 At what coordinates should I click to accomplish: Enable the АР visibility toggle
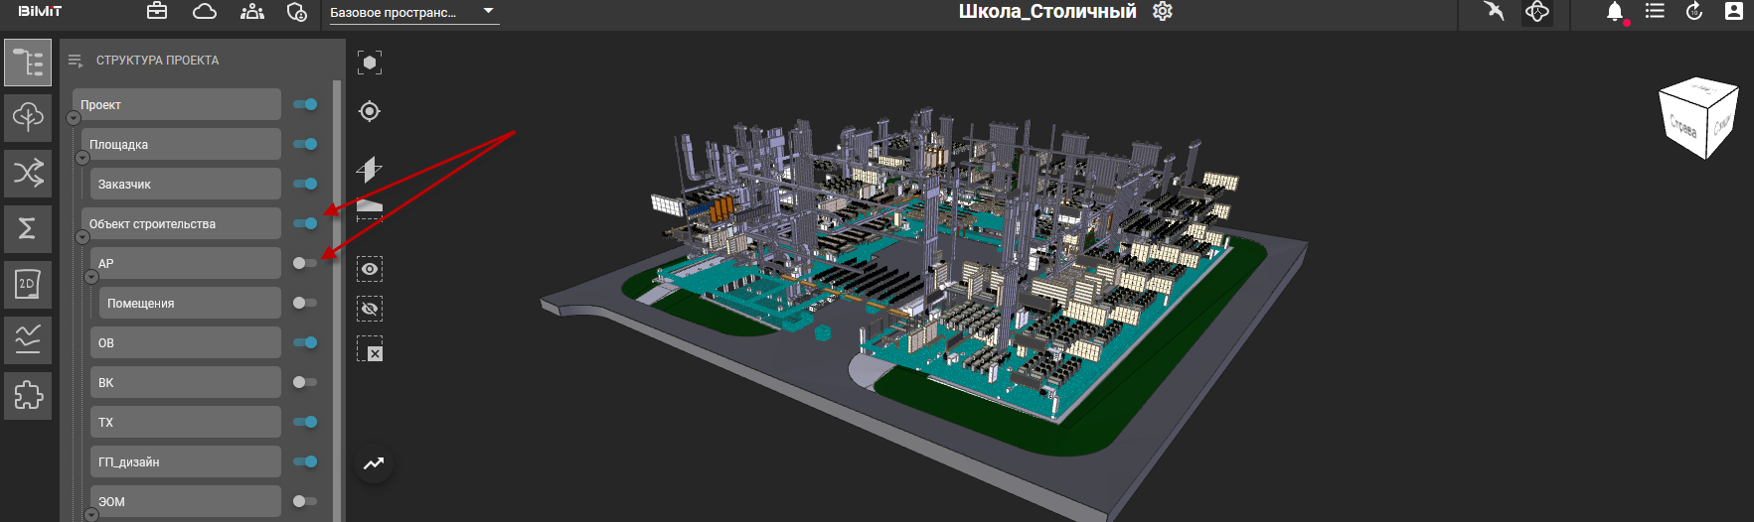coord(305,263)
